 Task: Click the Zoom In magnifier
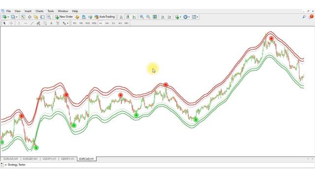pos(142,17)
